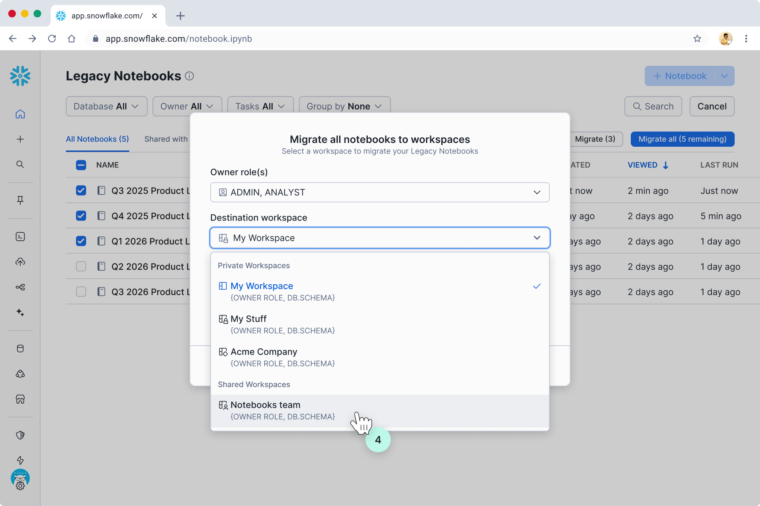This screenshot has height=506, width=760.
Task: Open a new browser tab with plus
Action: [x=180, y=16]
